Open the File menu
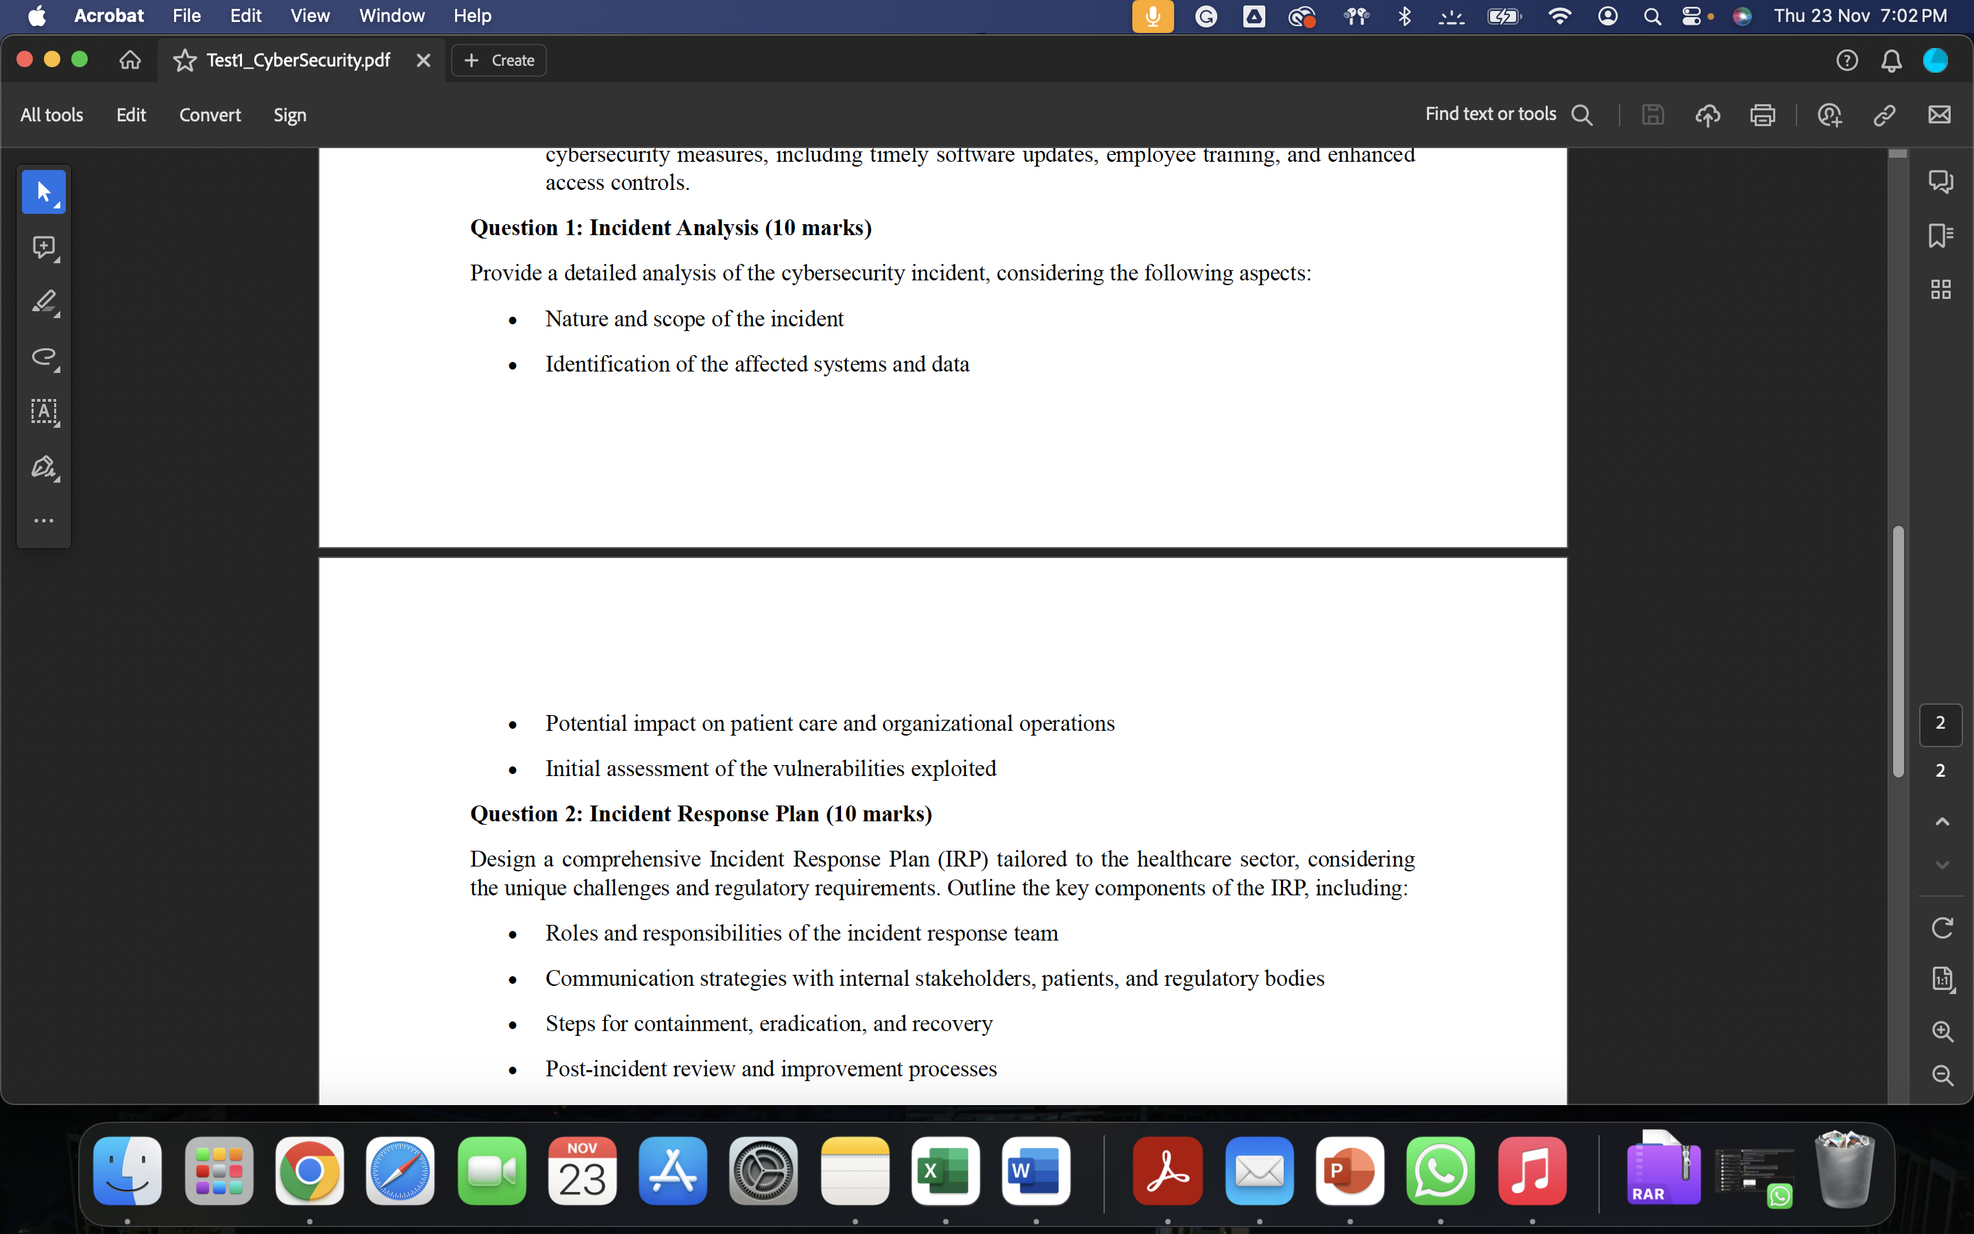This screenshot has width=1974, height=1234. coord(187,16)
